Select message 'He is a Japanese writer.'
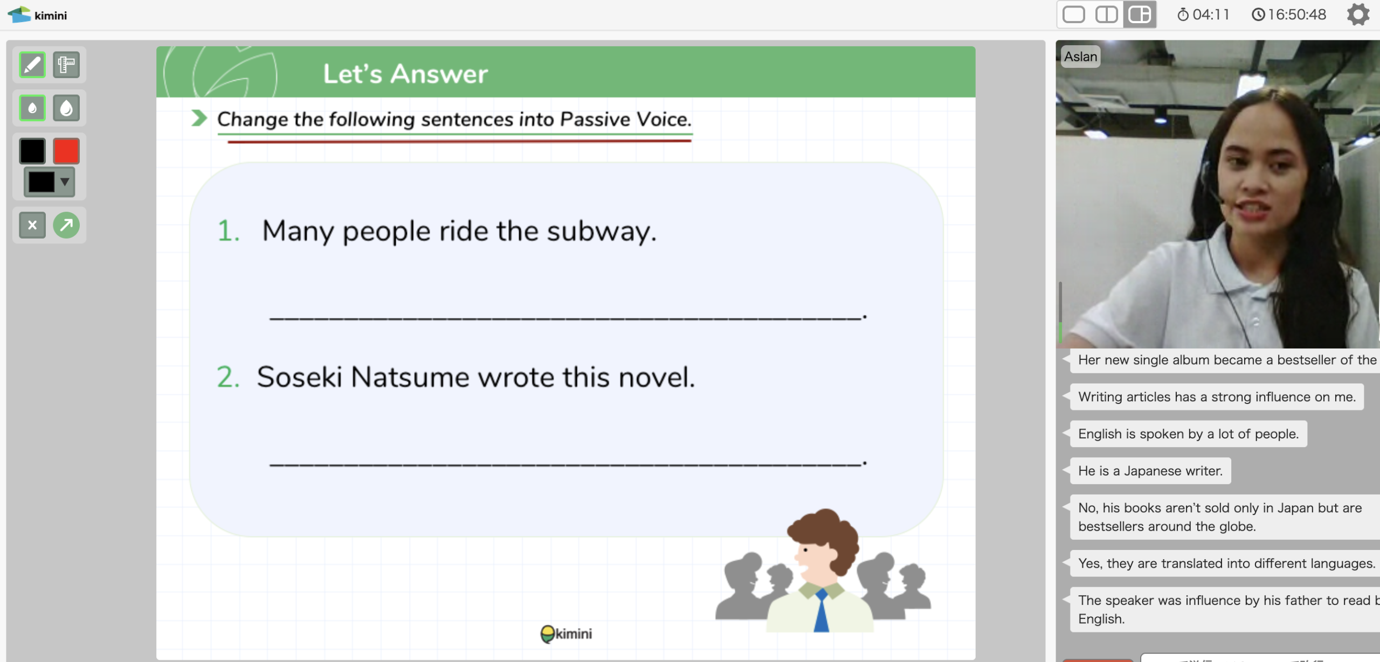This screenshot has height=662, width=1380. [1150, 471]
